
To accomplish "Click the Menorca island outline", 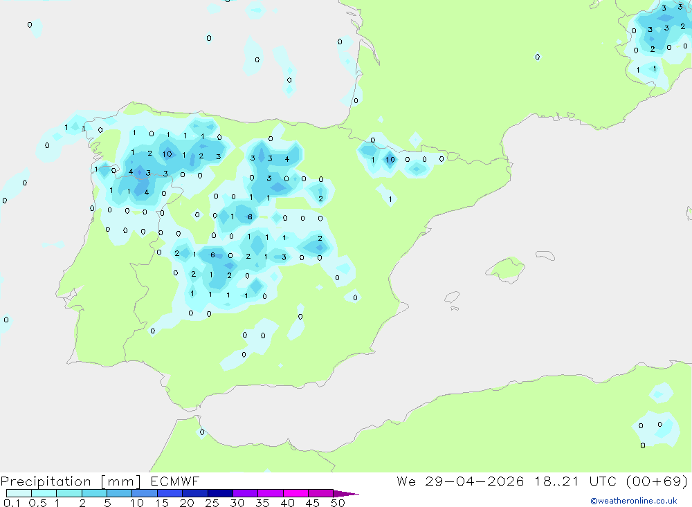I will pos(545,255).
